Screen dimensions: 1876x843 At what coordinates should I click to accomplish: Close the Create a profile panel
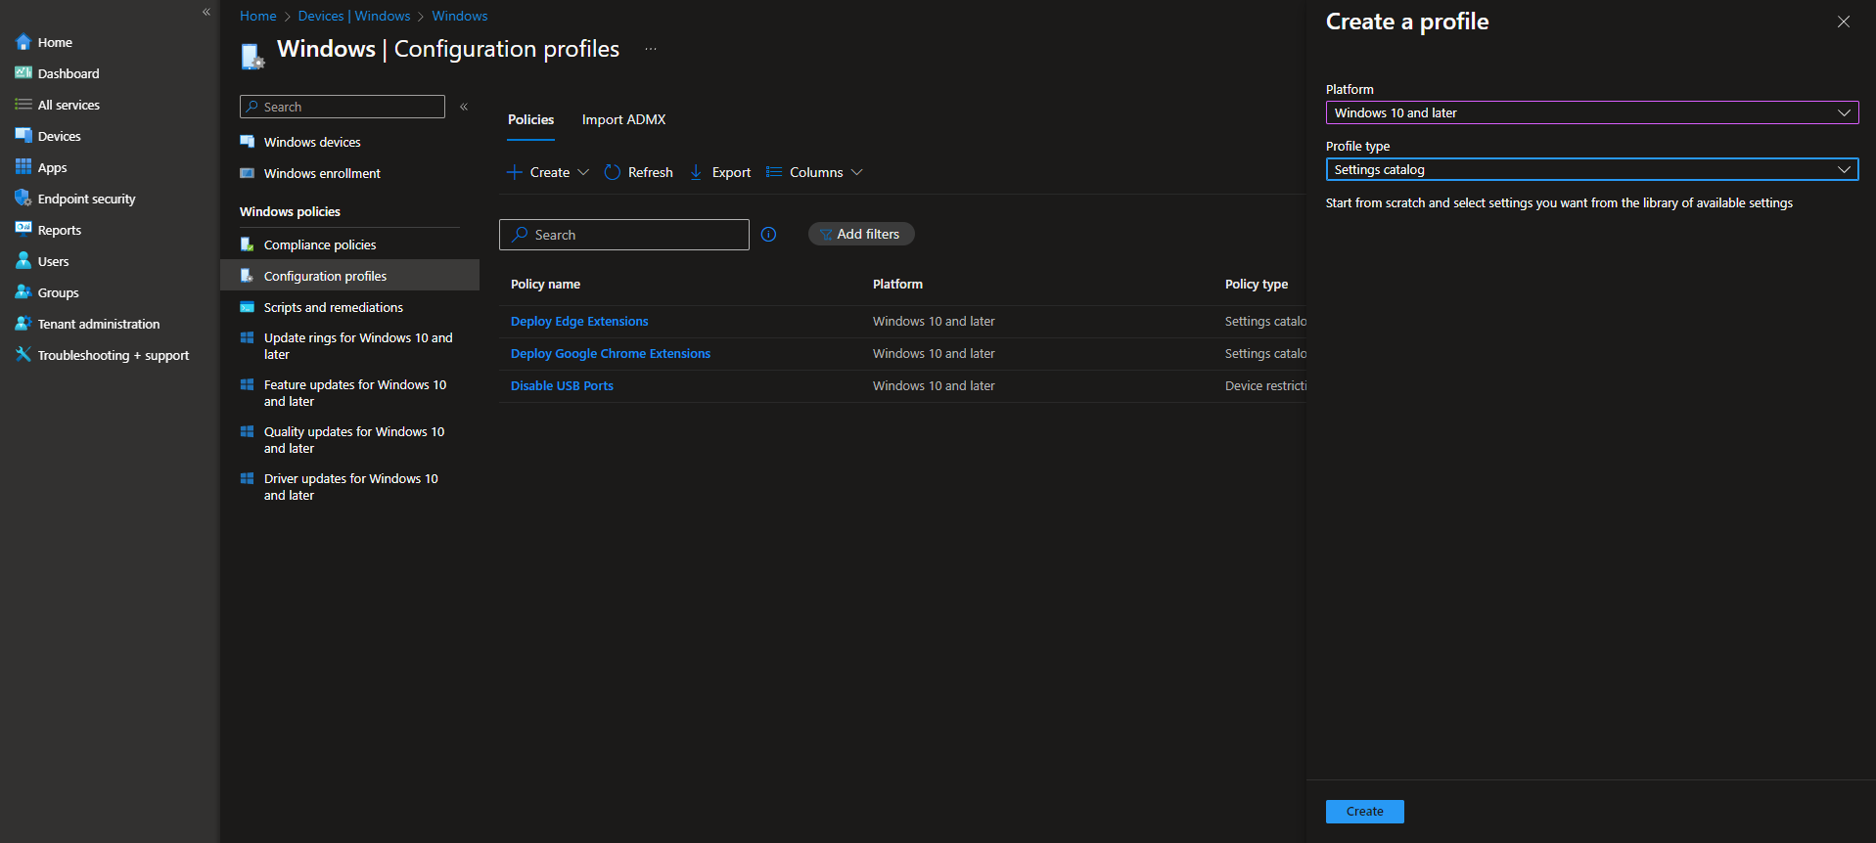tap(1844, 22)
